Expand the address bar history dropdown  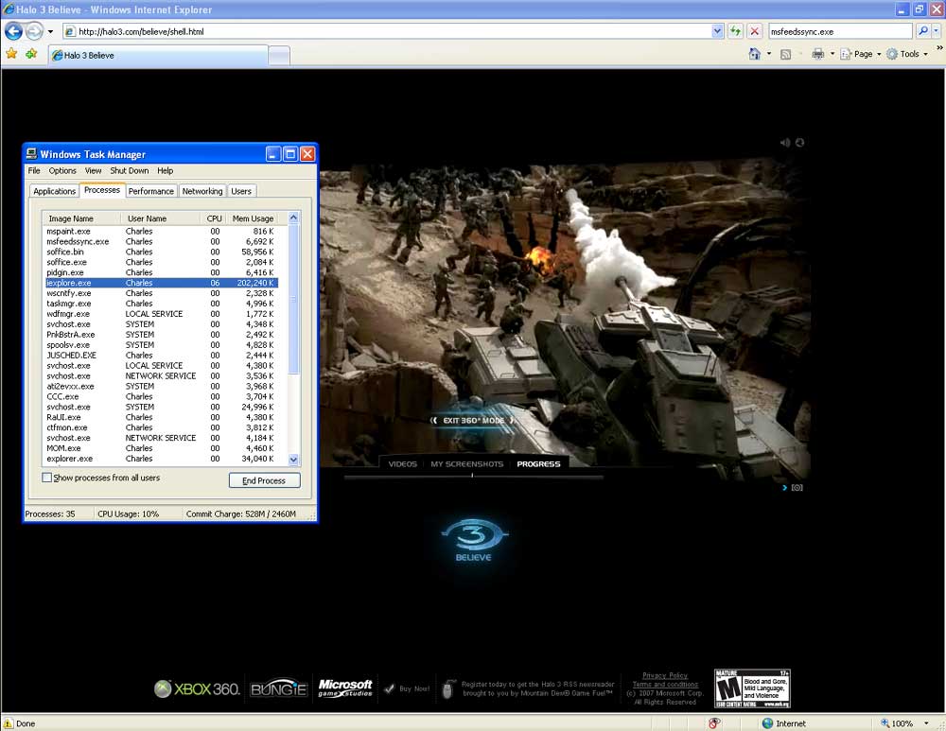[x=717, y=31]
